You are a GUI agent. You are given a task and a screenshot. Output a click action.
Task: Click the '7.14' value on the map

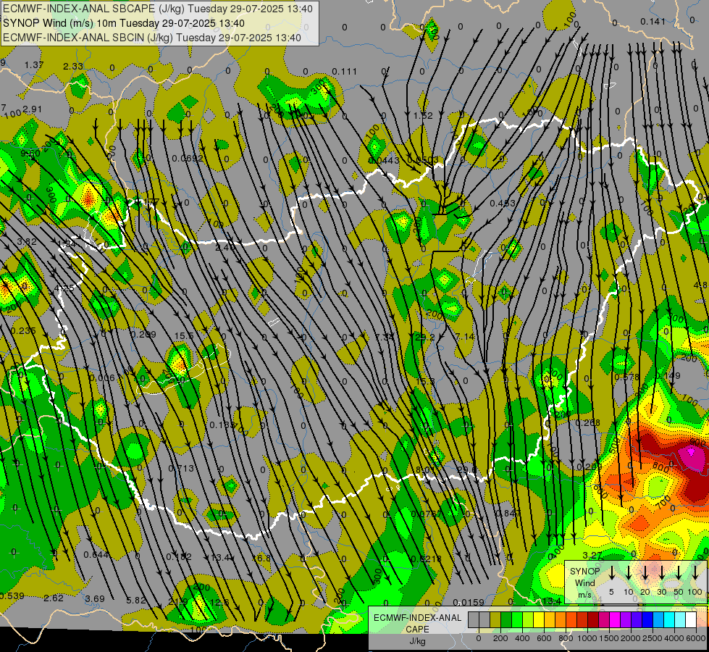(465, 336)
